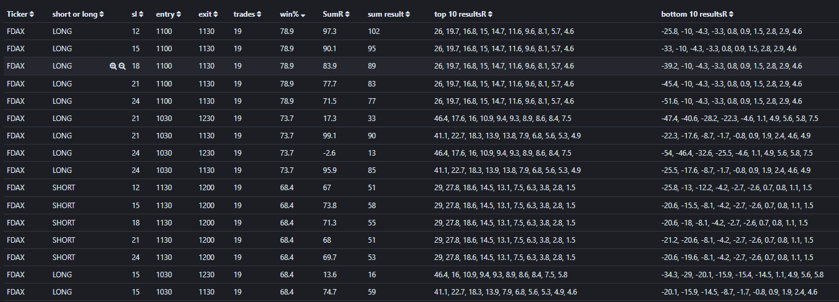Click the sort icon beside 'exit' header
839x302 pixels.
tap(216, 14)
